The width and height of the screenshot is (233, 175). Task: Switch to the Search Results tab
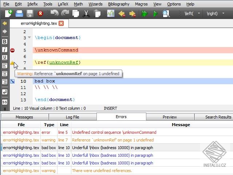click(214, 117)
